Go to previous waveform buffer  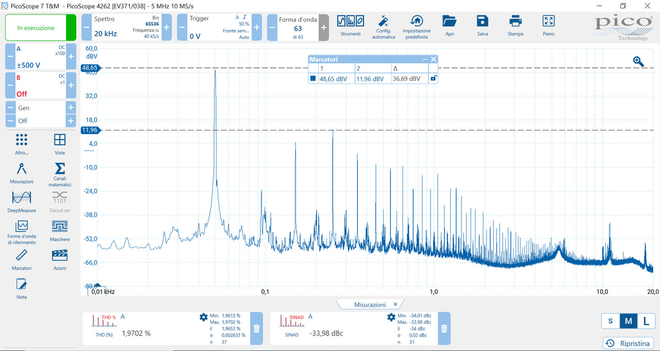pyautogui.click(x=272, y=27)
